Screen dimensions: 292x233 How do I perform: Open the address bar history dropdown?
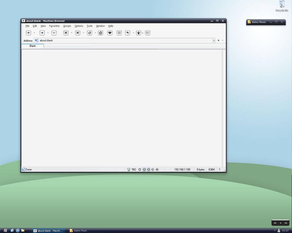(214, 40)
